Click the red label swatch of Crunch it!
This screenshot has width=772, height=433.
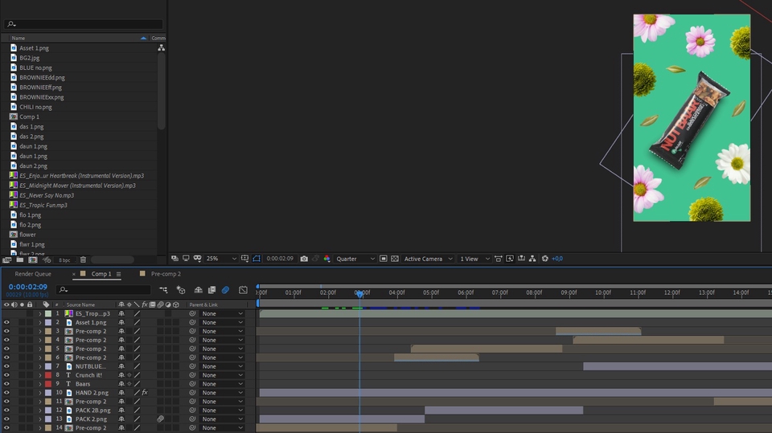tap(48, 375)
